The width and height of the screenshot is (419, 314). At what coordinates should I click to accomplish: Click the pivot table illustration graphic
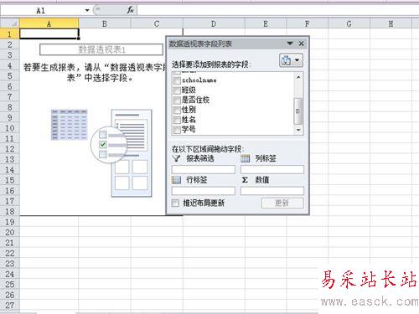101,153
